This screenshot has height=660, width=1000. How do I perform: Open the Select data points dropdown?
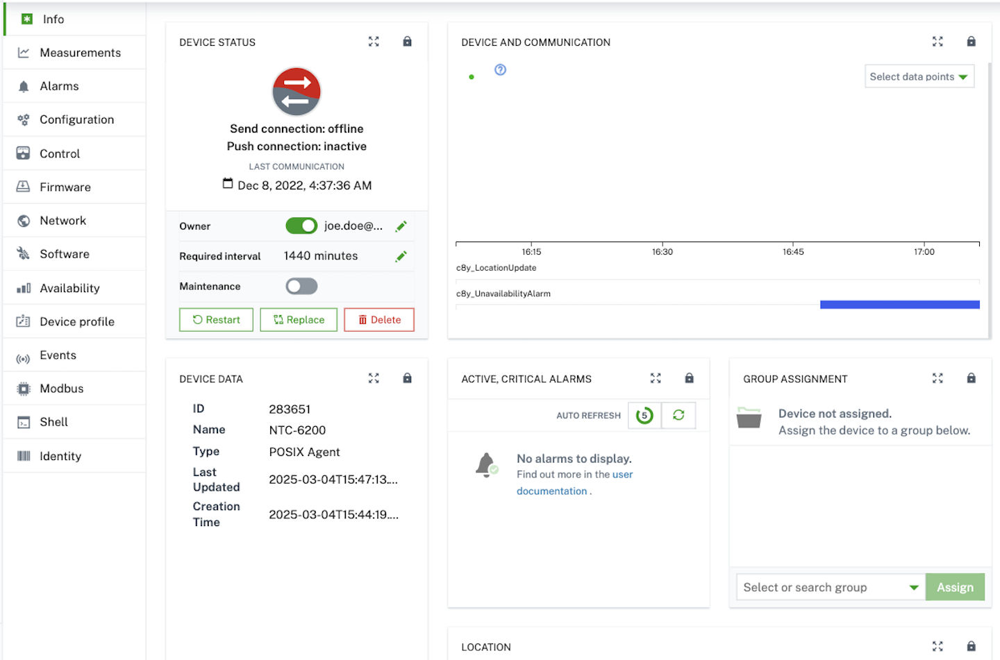(919, 77)
